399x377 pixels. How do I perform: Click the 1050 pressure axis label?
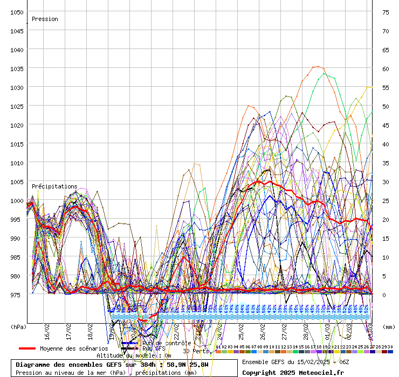17,12
